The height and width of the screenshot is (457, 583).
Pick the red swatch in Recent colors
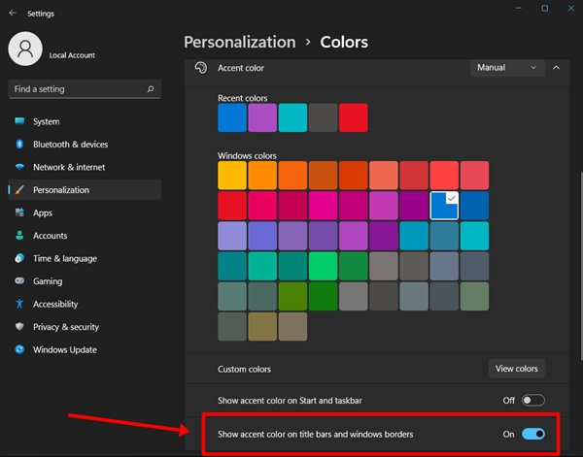click(x=354, y=117)
